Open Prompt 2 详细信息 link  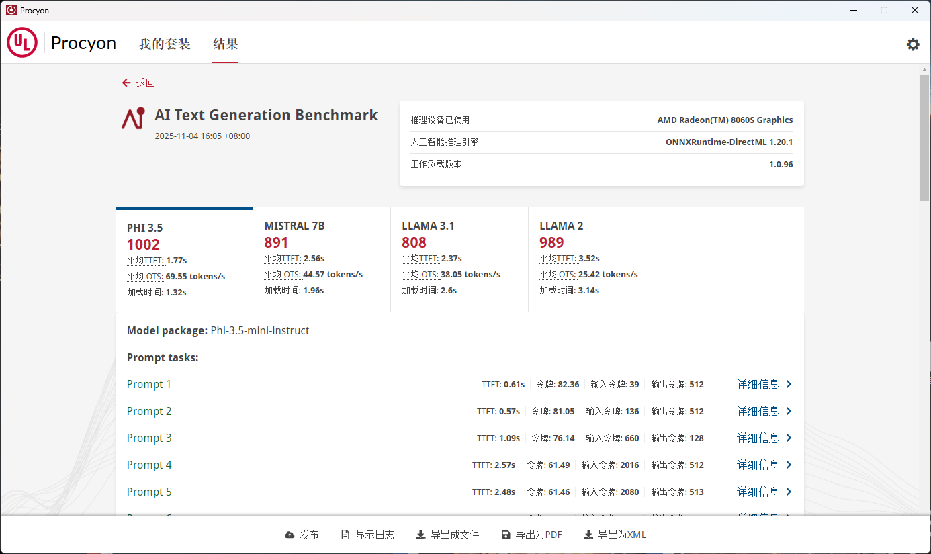point(758,411)
